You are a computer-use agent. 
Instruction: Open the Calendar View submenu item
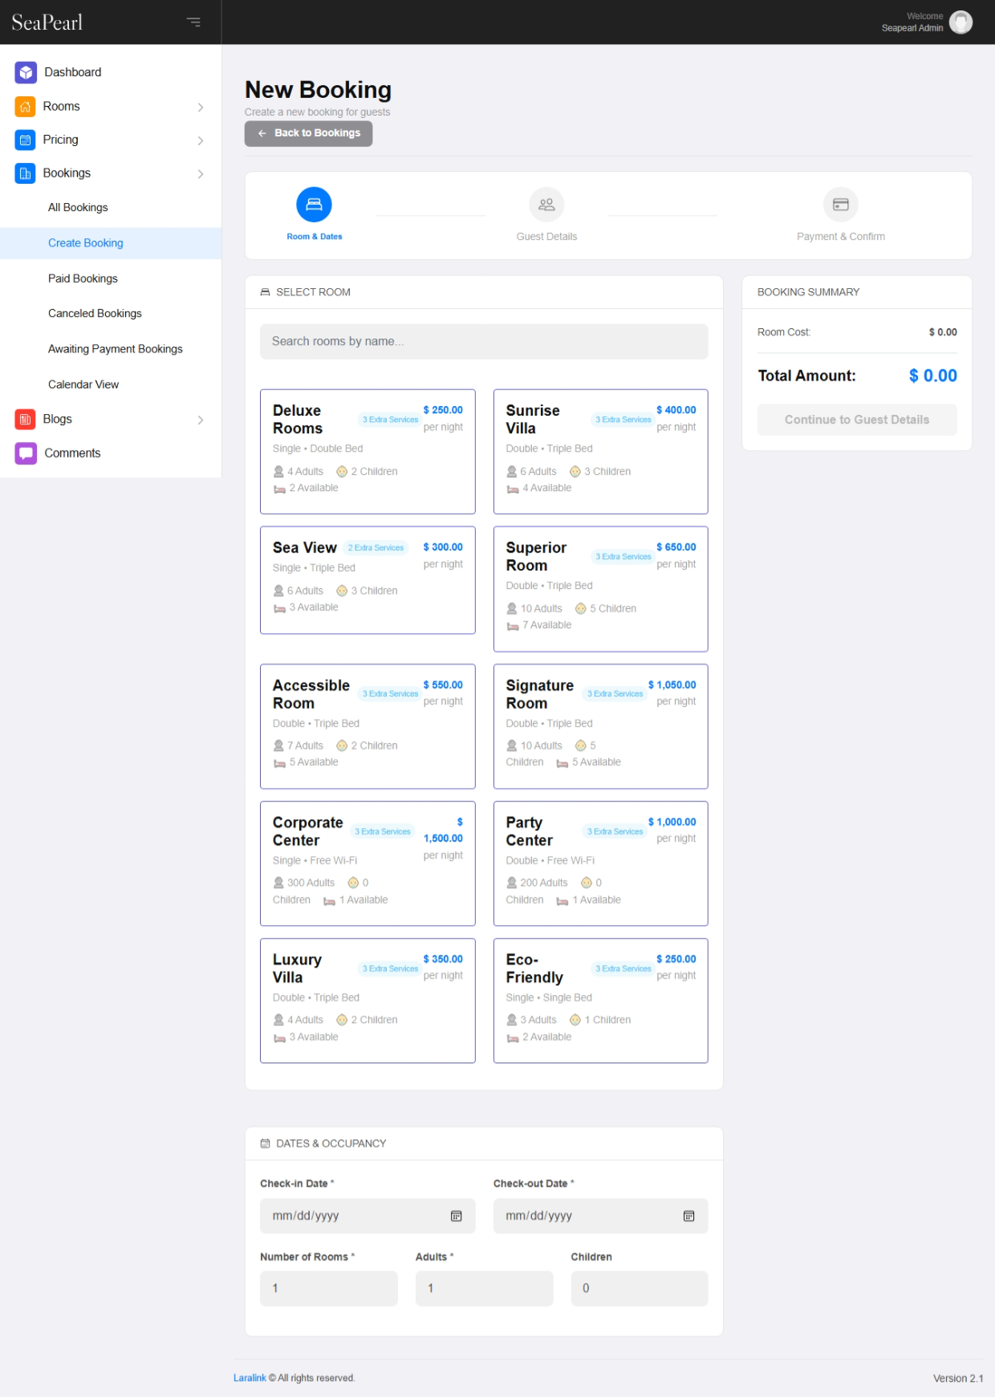83,385
